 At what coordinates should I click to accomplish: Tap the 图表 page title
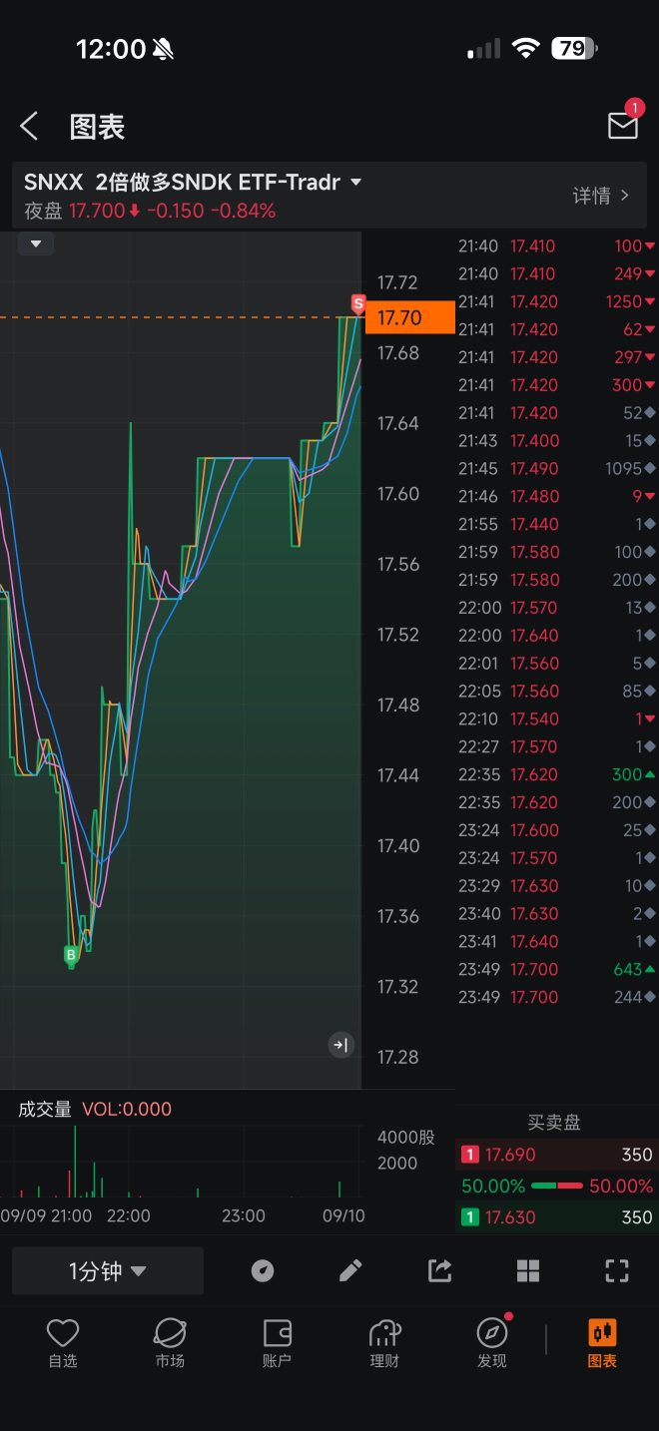(97, 127)
